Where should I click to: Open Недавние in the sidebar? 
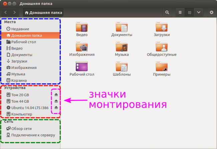[x=30, y=29]
